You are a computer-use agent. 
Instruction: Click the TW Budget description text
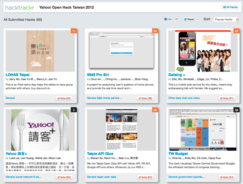click(202, 165)
